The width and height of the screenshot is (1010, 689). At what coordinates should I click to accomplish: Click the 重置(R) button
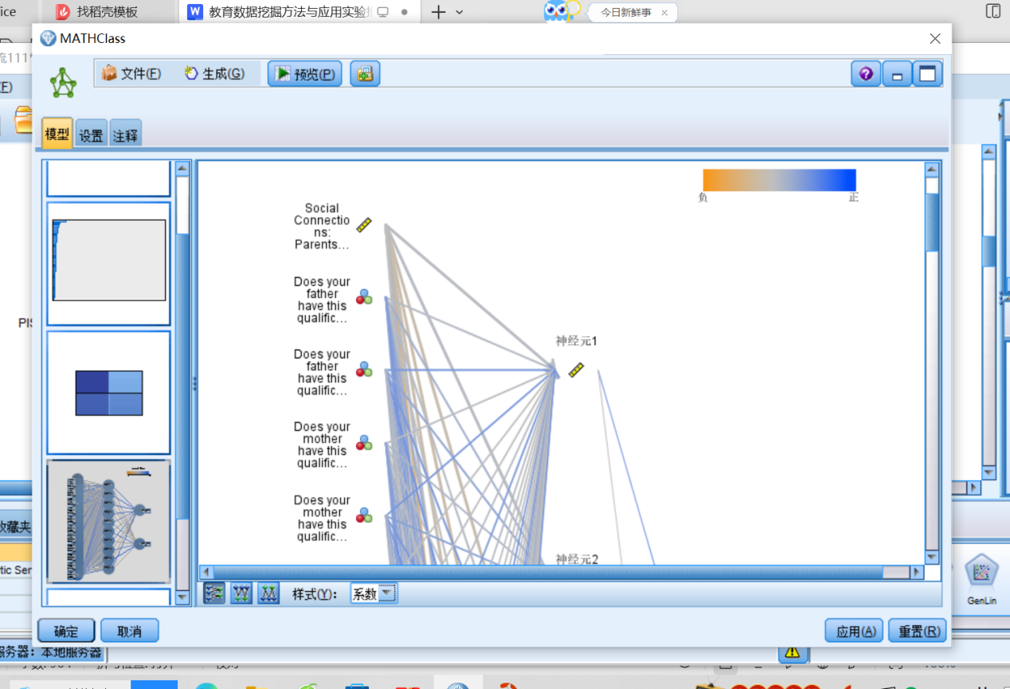pos(917,631)
